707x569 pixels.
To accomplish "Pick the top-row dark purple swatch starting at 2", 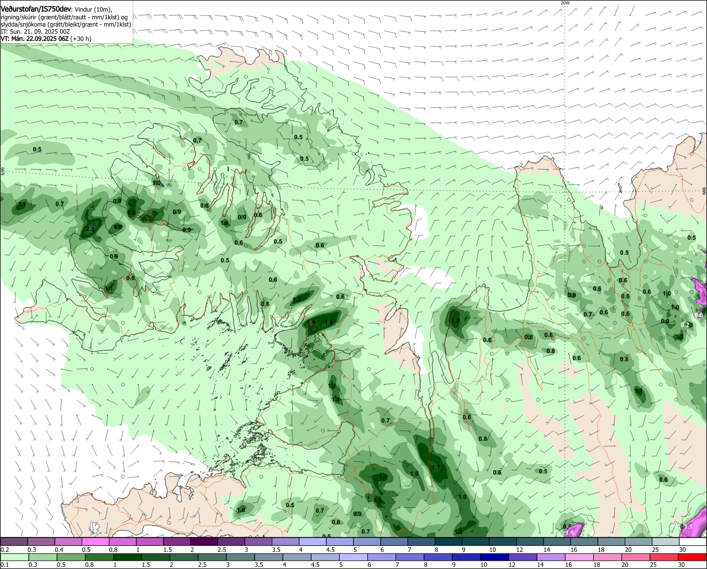I will [x=203, y=541].
